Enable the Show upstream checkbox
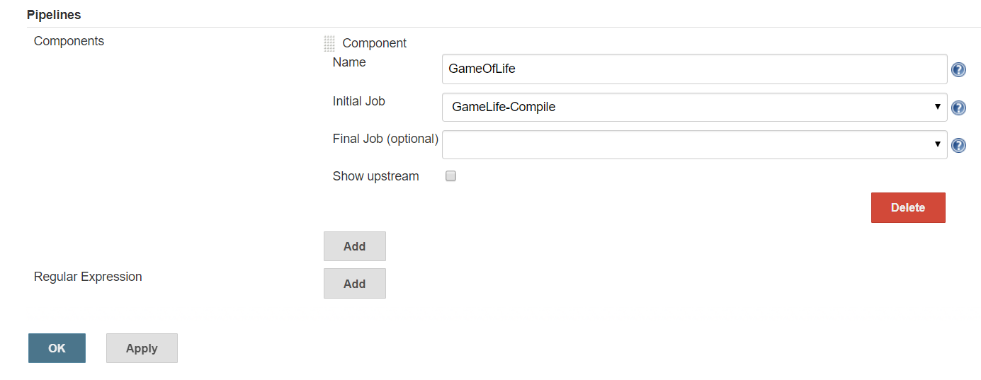 click(x=450, y=176)
